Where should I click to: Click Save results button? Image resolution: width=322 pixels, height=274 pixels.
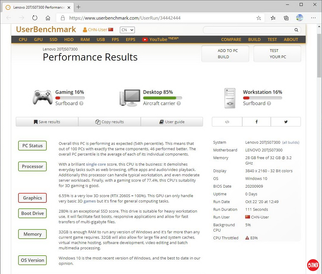47,122
